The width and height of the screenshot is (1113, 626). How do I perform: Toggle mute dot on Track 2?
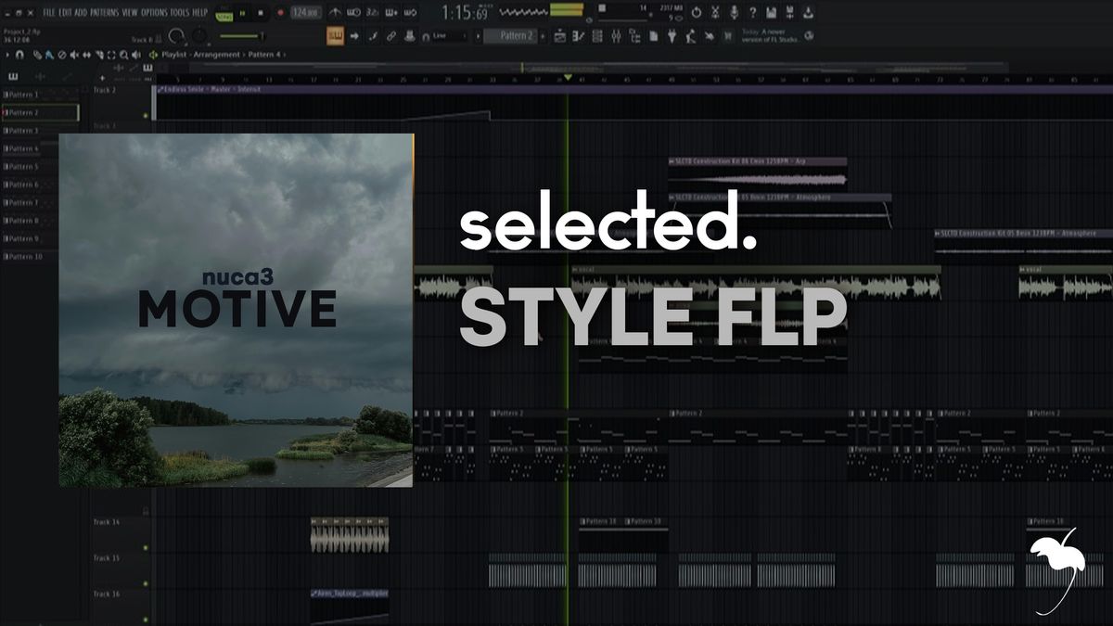(146, 115)
